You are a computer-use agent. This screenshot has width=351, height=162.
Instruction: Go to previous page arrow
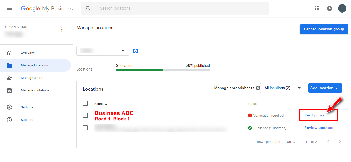click(x=328, y=142)
